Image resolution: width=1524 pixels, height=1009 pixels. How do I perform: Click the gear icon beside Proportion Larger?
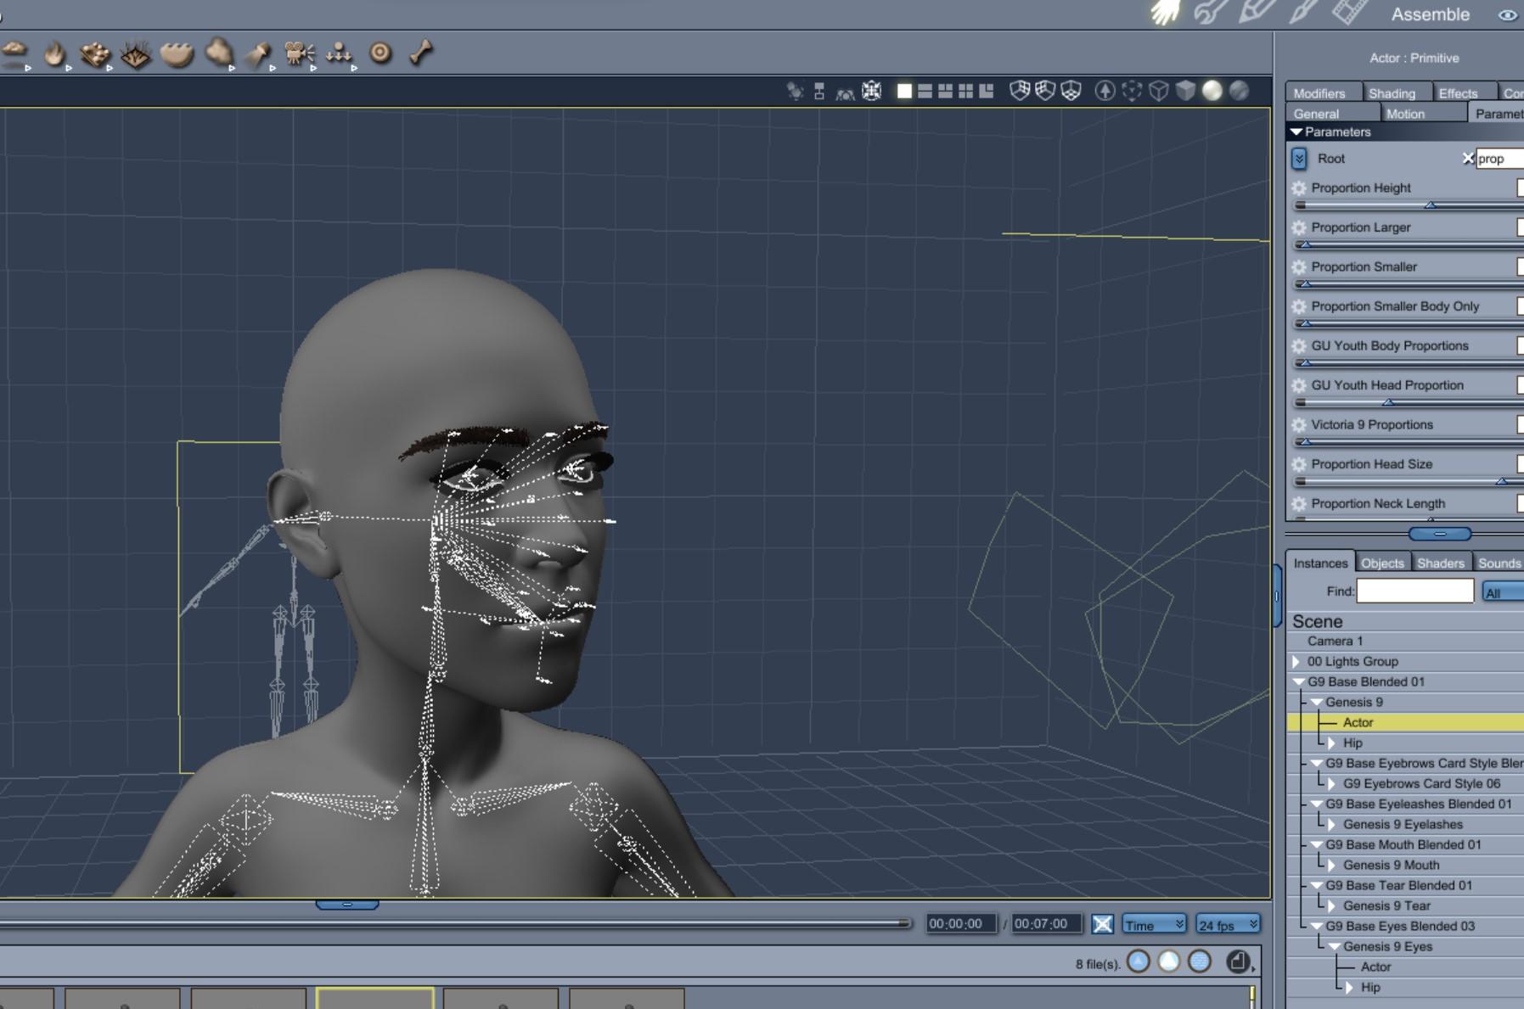tap(1299, 227)
